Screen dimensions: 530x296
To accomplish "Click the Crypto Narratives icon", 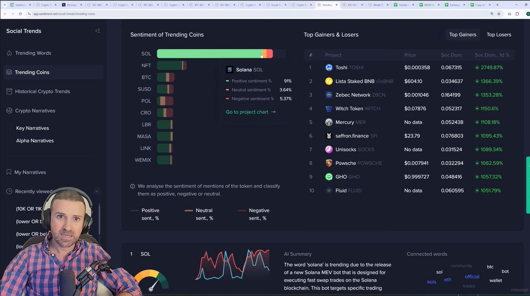I will 9,111.
